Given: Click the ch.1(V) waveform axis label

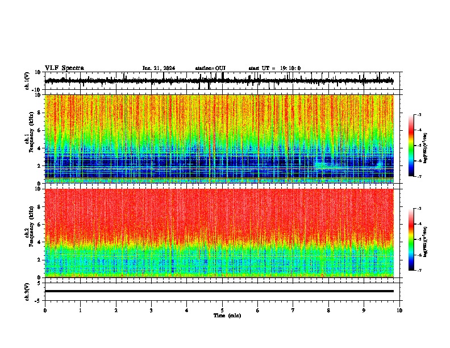Looking at the screenshot, I should pyautogui.click(x=27, y=81).
